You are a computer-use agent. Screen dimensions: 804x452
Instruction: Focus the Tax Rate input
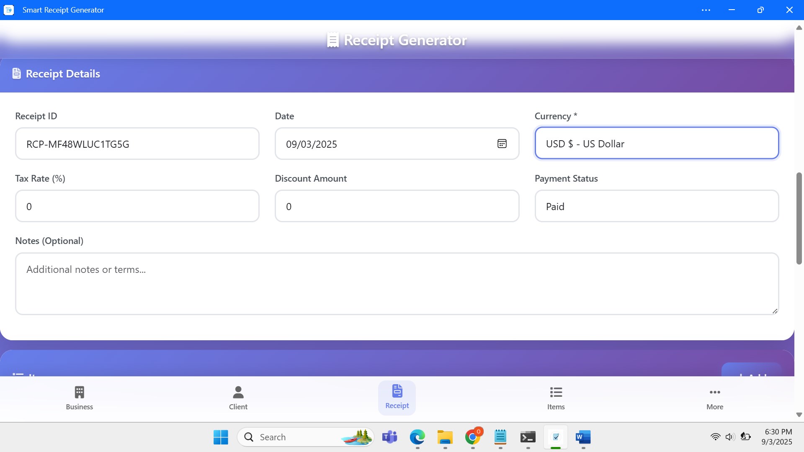[x=137, y=206]
